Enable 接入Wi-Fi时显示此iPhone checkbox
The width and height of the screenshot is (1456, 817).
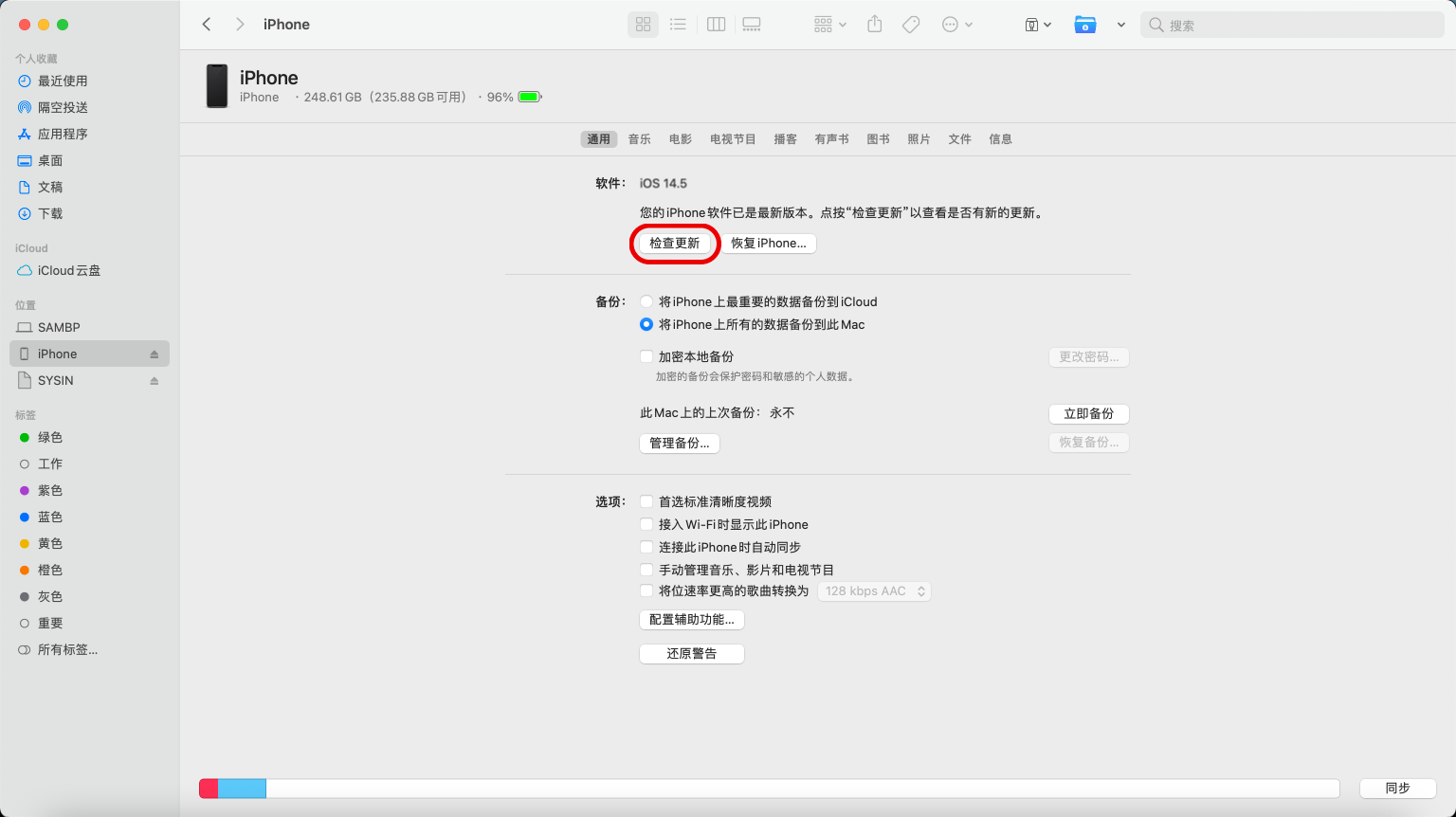(646, 524)
